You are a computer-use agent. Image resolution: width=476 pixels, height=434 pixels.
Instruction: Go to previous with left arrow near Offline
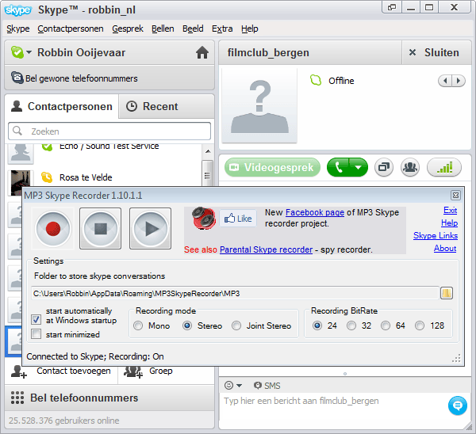445,81
